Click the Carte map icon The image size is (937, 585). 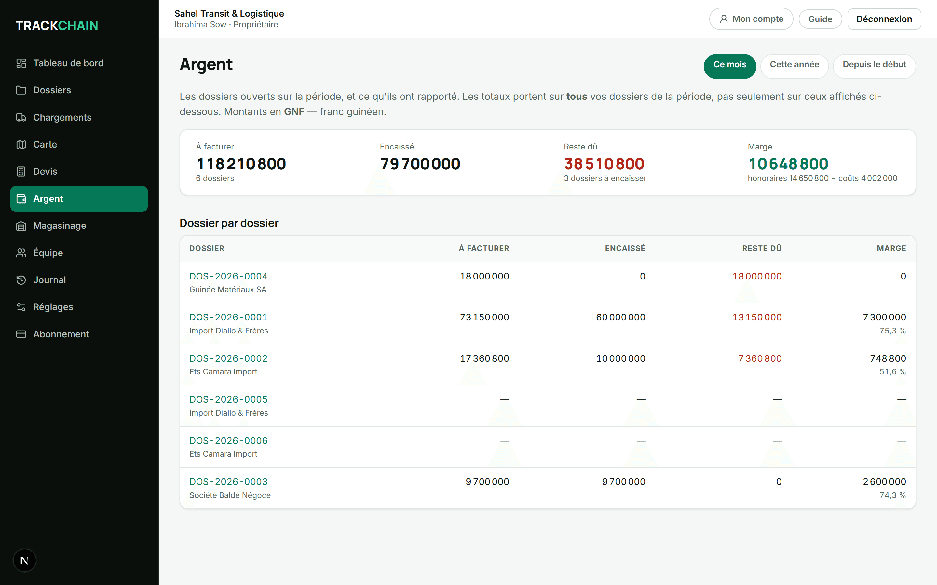(x=21, y=144)
